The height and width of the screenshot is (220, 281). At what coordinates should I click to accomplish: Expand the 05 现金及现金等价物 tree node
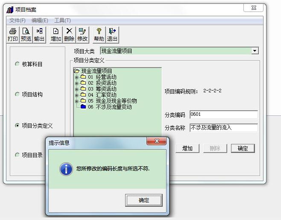[77, 101]
